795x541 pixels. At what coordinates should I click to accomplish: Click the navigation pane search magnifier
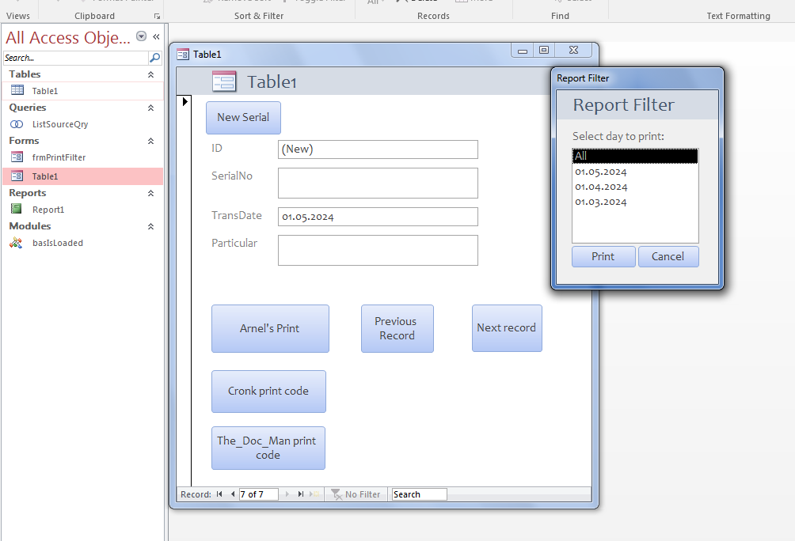coord(154,58)
